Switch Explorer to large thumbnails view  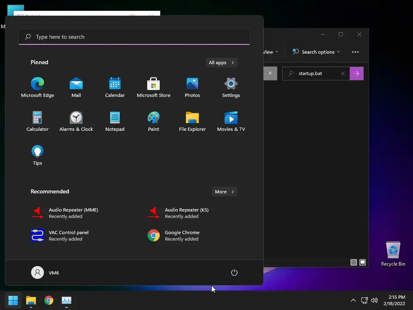tap(363, 262)
